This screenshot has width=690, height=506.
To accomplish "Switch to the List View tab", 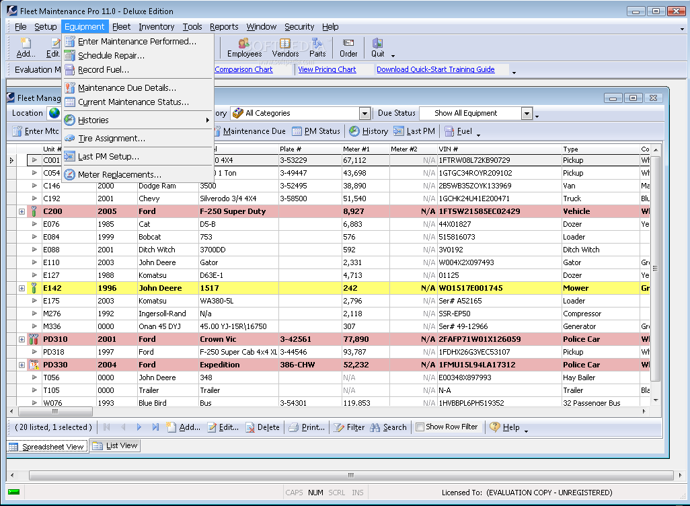I will coord(115,445).
